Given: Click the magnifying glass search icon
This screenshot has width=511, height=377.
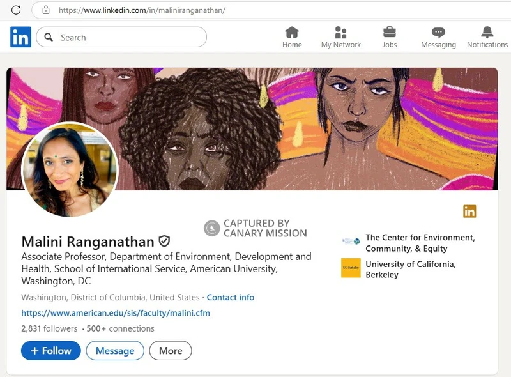Looking at the screenshot, I should [49, 37].
